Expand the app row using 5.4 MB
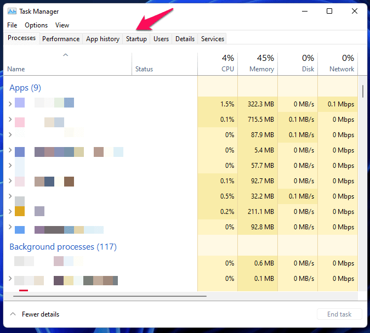Screen dimensions: 370x333 tap(10, 150)
